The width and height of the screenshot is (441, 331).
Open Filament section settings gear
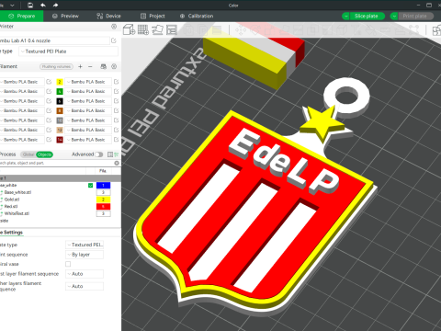pyautogui.click(x=114, y=66)
